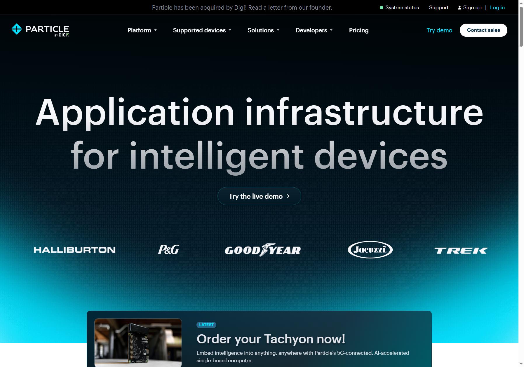Click the P&G logo

(x=168, y=249)
